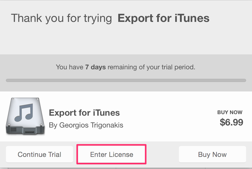Click the music note on the drive icon
The width and height of the screenshot is (252, 169).
point(24,112)
